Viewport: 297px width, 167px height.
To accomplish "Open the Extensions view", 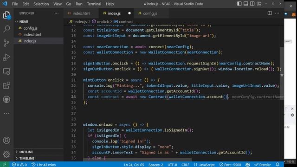I will (x=6, y=85).
